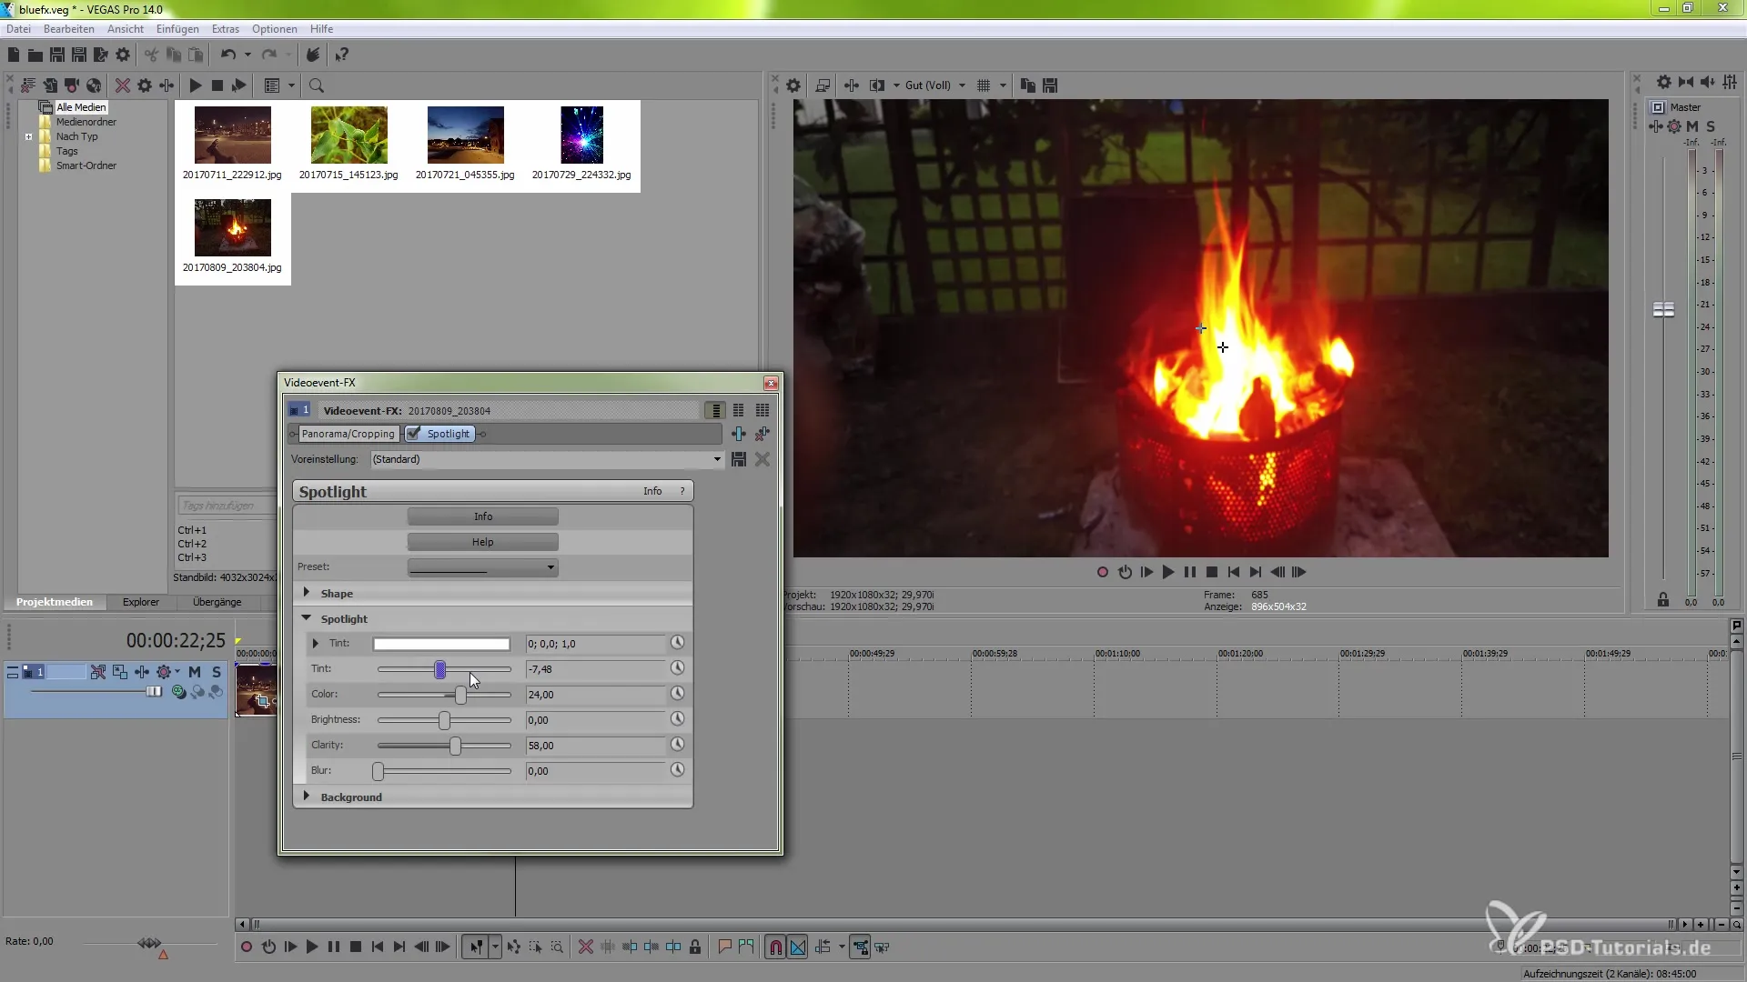Screen dimensions: 1747x982
Task: Click the Brightness row animate clock icon
Action: 677,719
